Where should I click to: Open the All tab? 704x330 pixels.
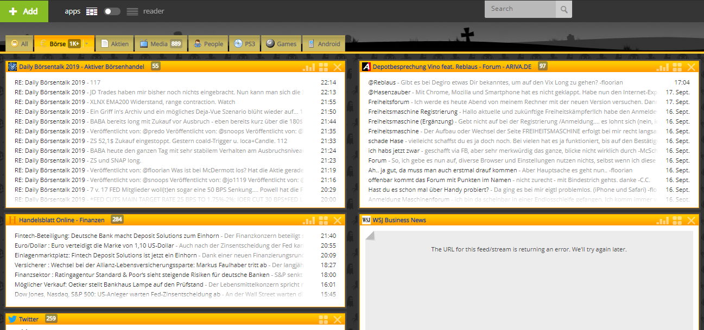[x=20, y=44]
